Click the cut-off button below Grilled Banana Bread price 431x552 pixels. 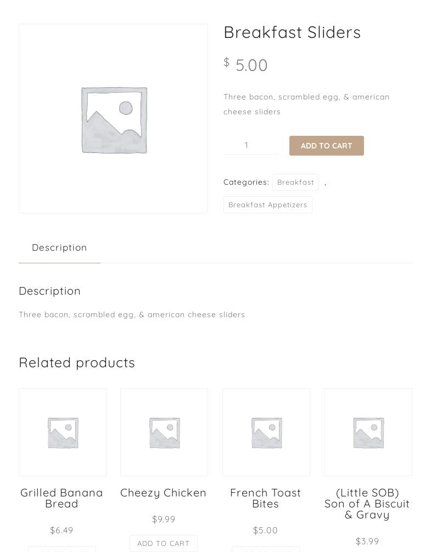pos(62,549)
